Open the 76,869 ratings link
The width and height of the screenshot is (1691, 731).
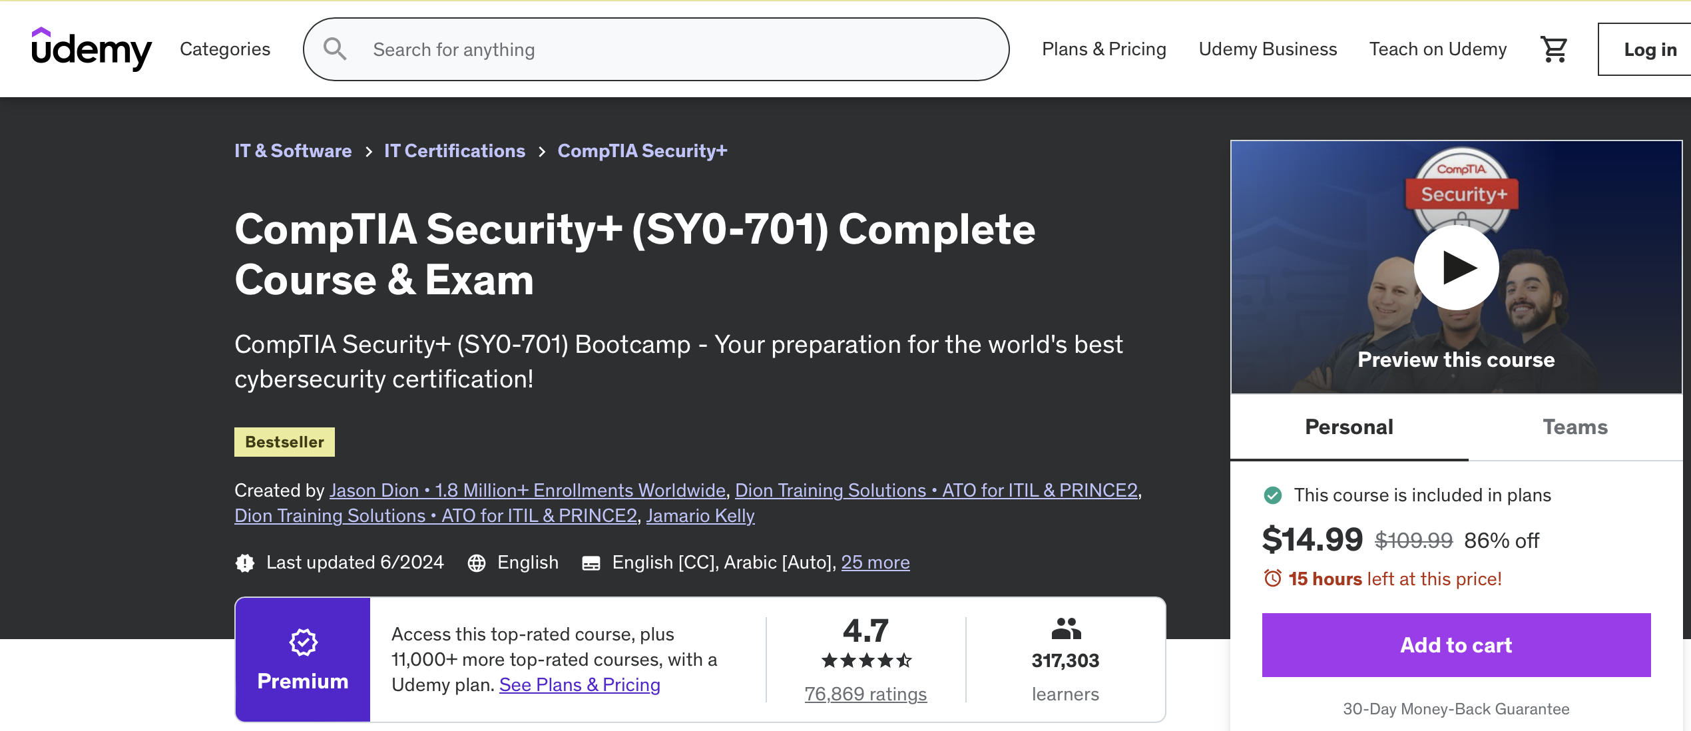point(865,694)
